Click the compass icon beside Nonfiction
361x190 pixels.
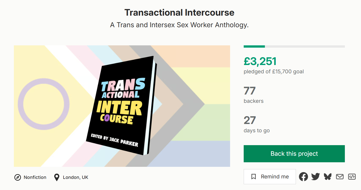[x=17, y=177]
